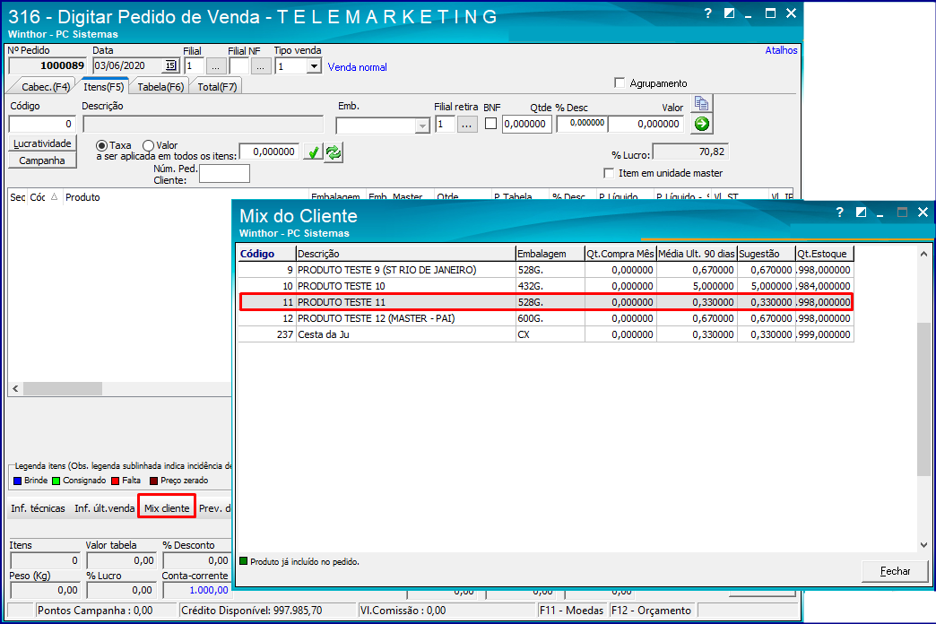Click the Sugestão column header

766,253
